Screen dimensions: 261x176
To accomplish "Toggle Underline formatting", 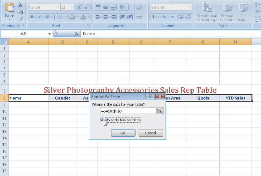I will (47, 17).
